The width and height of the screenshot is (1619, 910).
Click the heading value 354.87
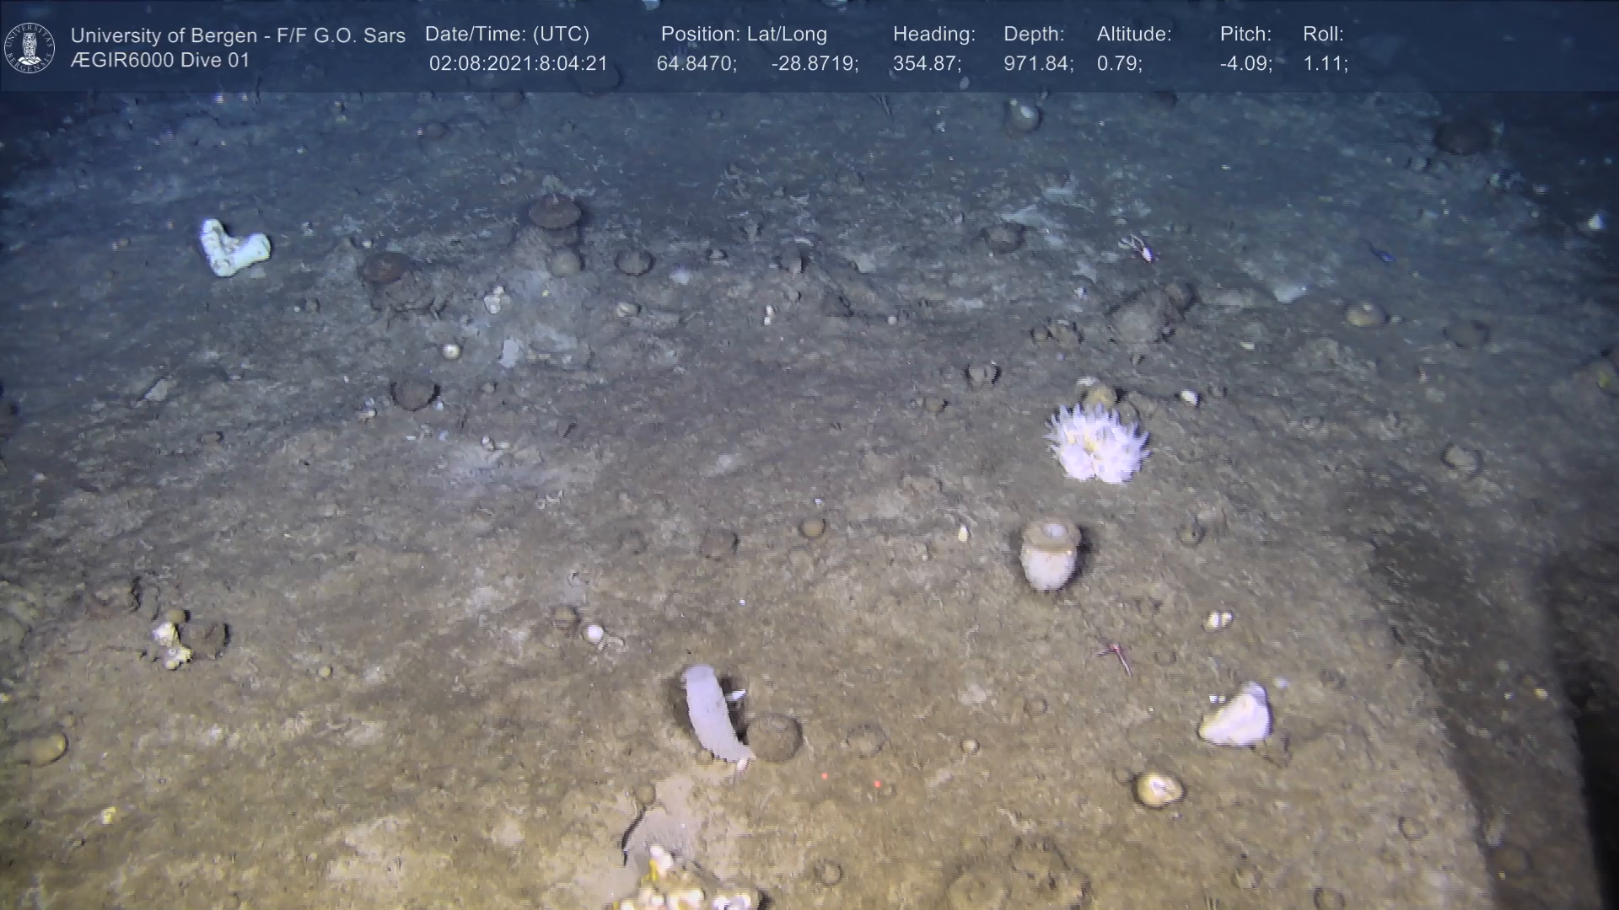926,64
